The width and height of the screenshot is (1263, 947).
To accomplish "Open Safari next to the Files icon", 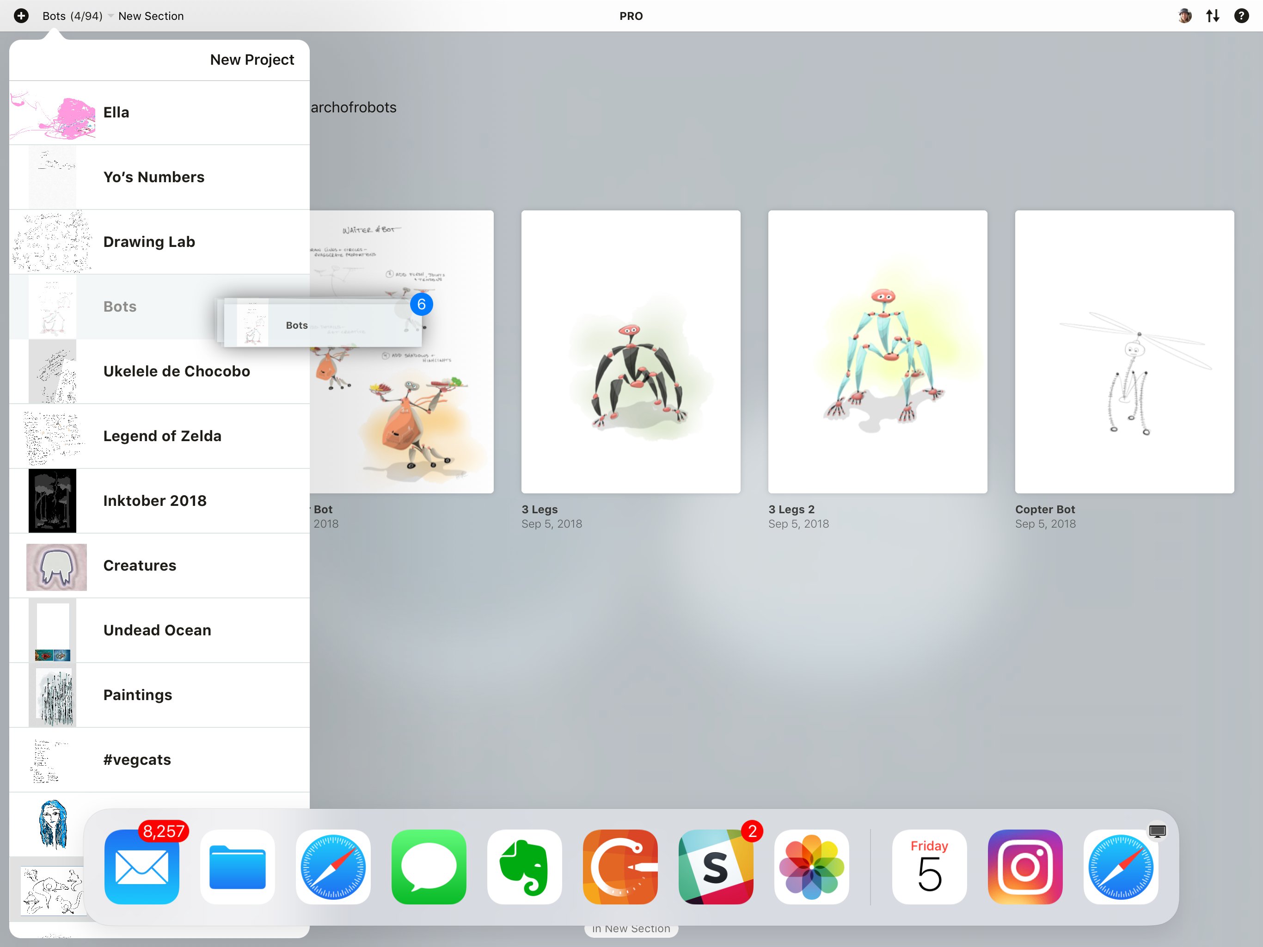I will [x=333, y=867].
